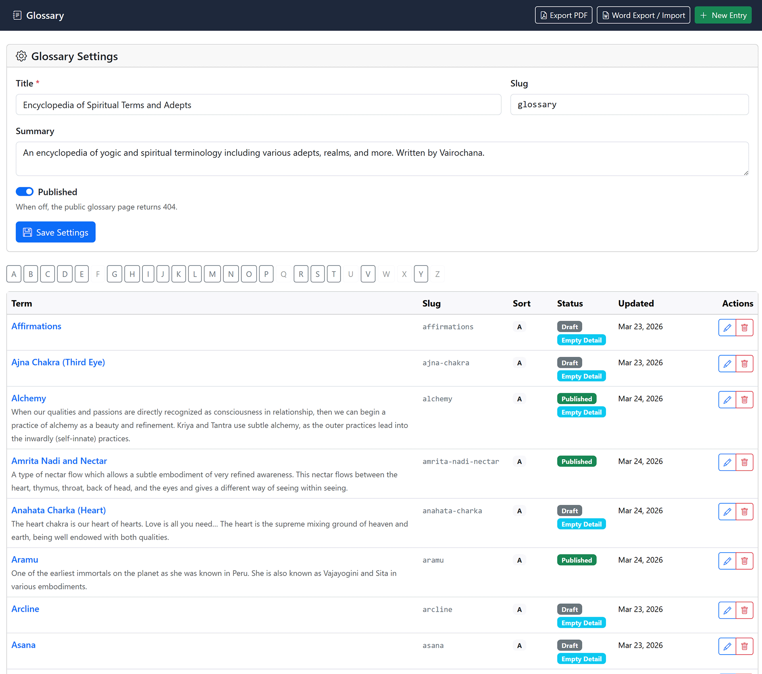
Task: Delete the Asana entry
Action: click(745, 647)
